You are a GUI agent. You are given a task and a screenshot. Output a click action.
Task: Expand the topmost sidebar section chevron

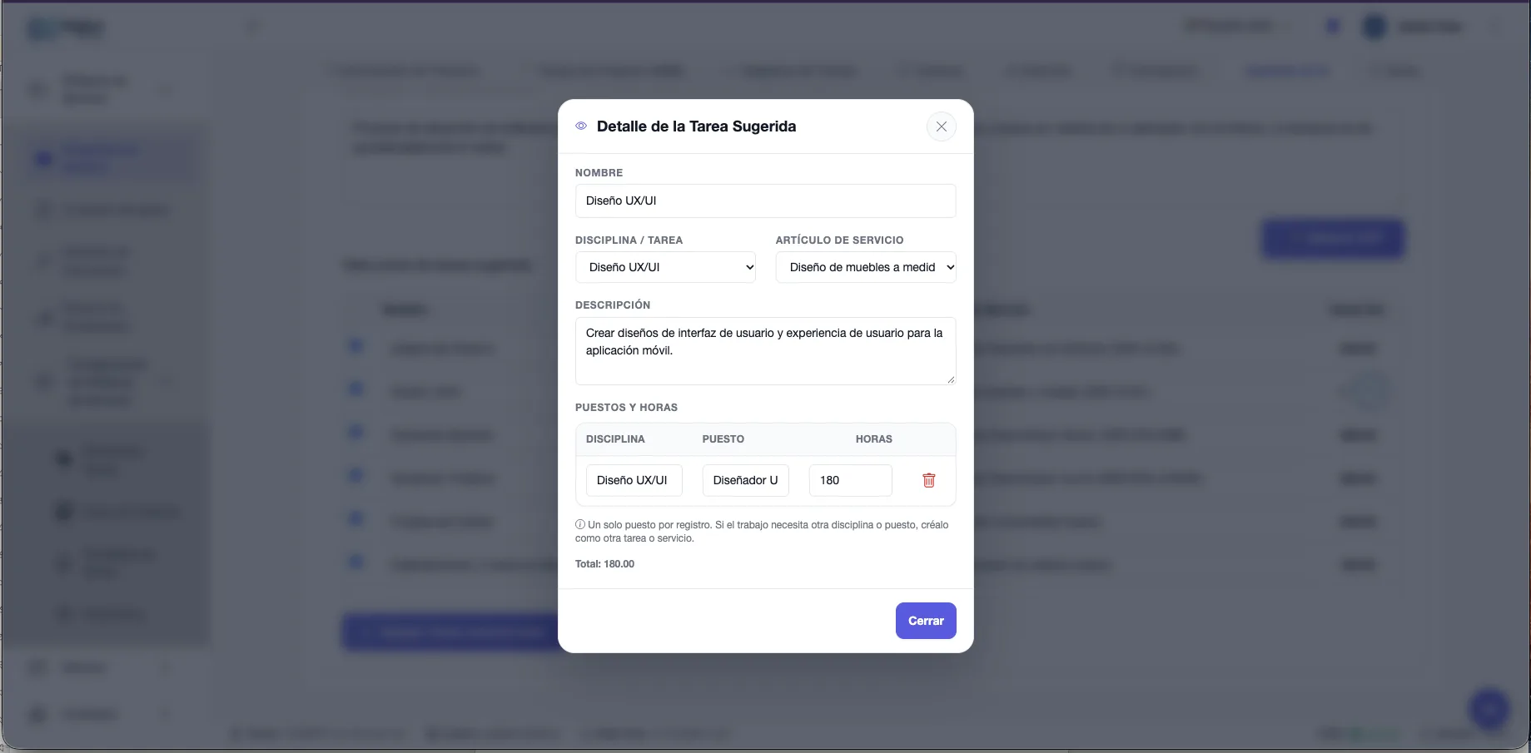coord(165,89)
